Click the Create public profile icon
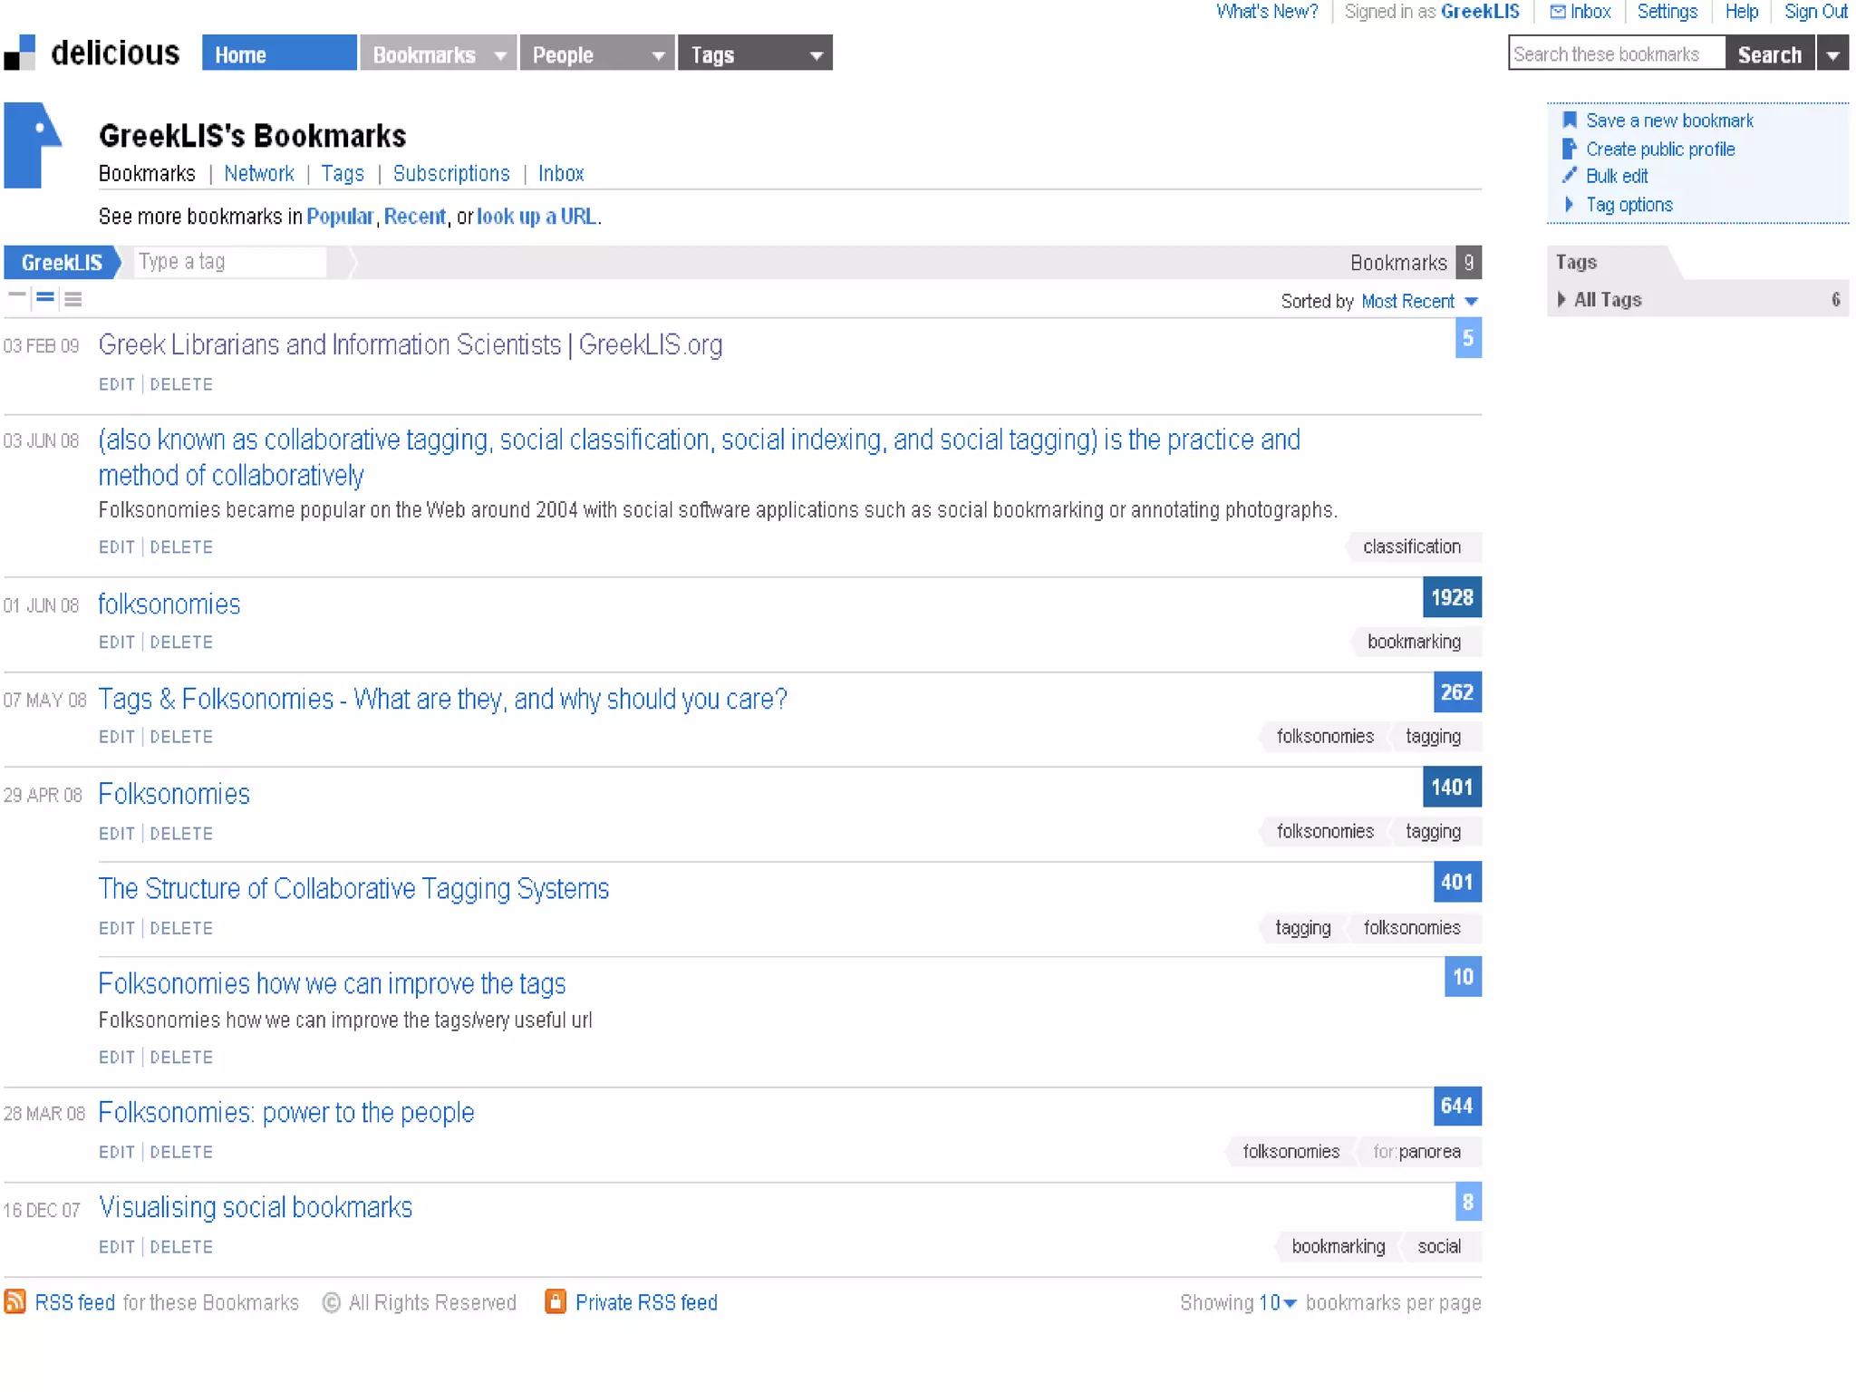Image resolution: width=1856 pixels, height=1392 pixels. click(1570, 149)
